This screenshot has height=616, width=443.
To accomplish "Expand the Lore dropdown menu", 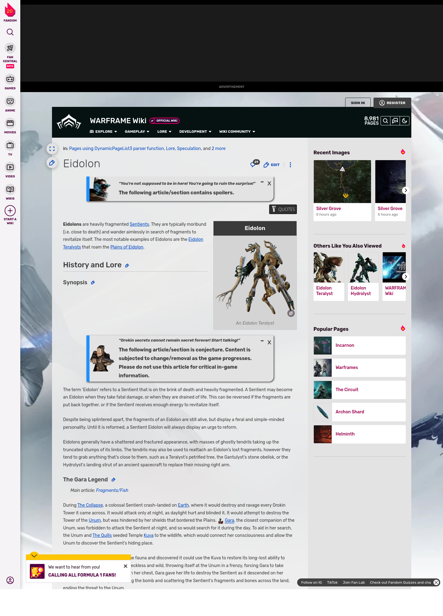I will (x=164, y=132).
